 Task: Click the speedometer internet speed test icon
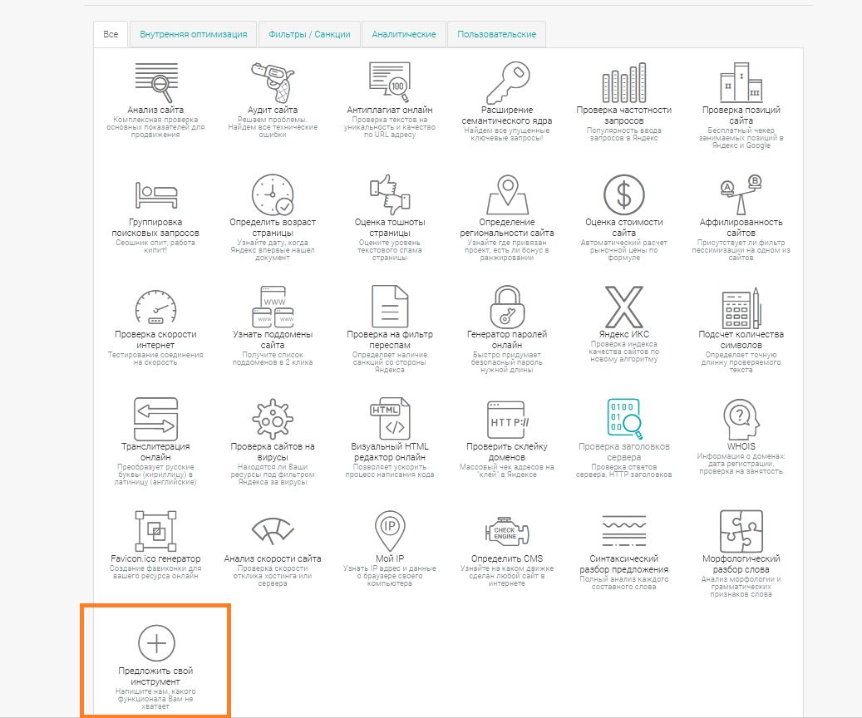tap(155, 307)
